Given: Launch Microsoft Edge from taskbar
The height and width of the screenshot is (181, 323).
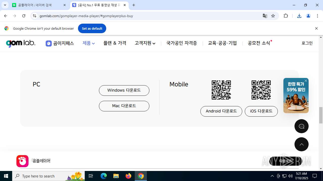Looking at the screenshot, I should click(x=104, y=176).
